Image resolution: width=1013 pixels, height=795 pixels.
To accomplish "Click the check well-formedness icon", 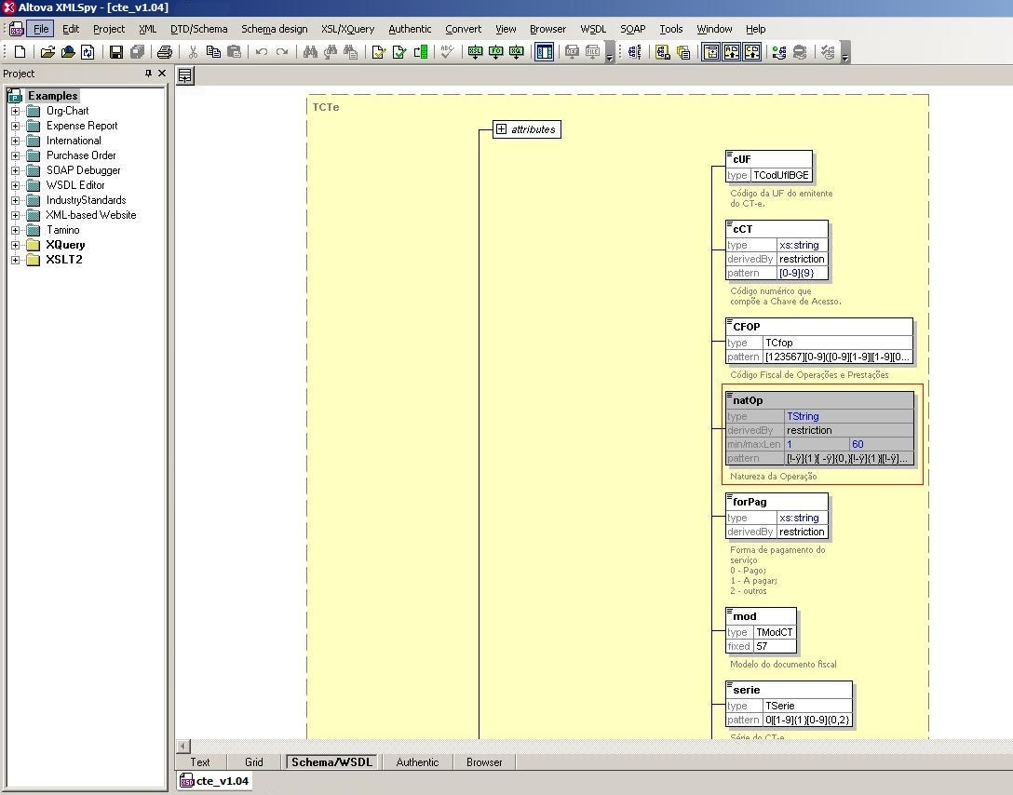I will tap(379, 52).
